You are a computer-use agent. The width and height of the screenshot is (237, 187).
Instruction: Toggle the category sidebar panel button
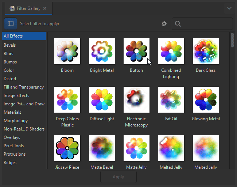[11, 24]
